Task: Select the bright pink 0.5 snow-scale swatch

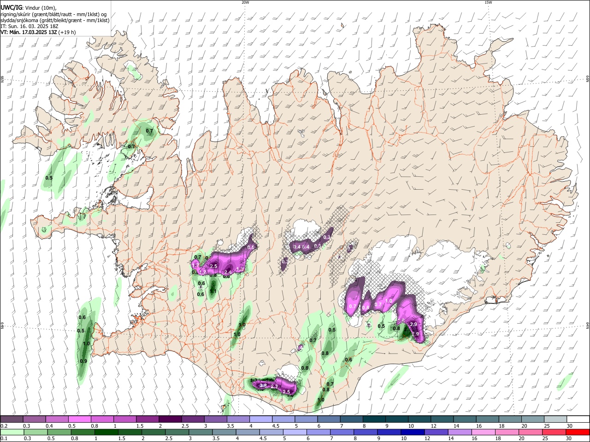Action: pos(80,419)
